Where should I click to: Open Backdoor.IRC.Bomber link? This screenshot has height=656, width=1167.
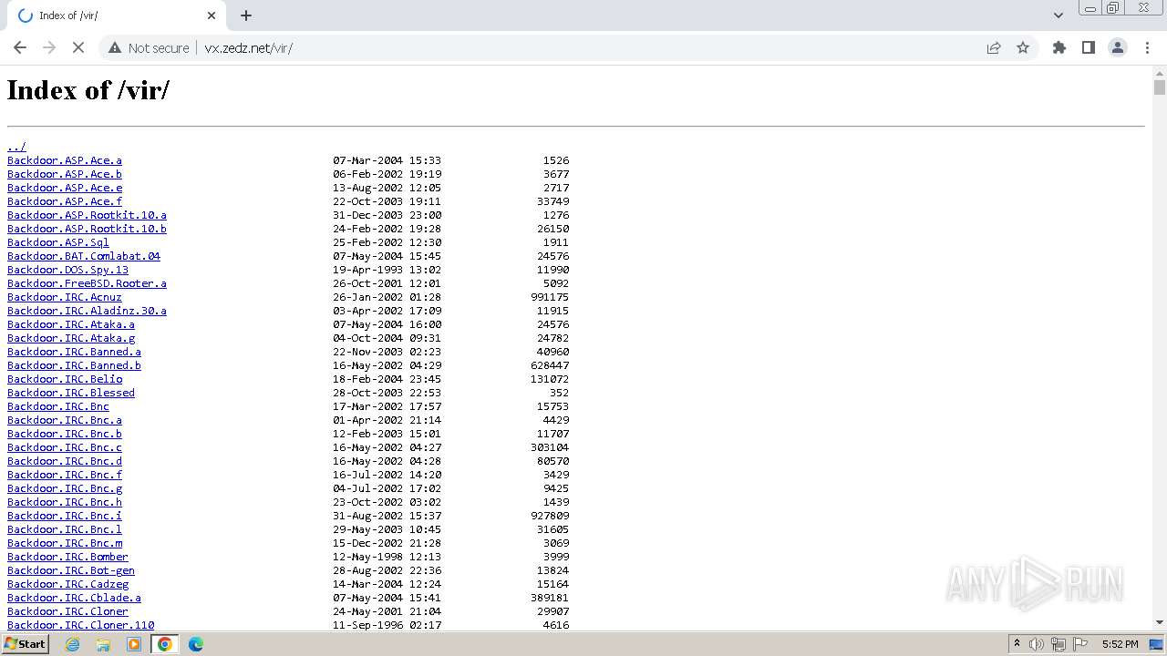point(67,557)
